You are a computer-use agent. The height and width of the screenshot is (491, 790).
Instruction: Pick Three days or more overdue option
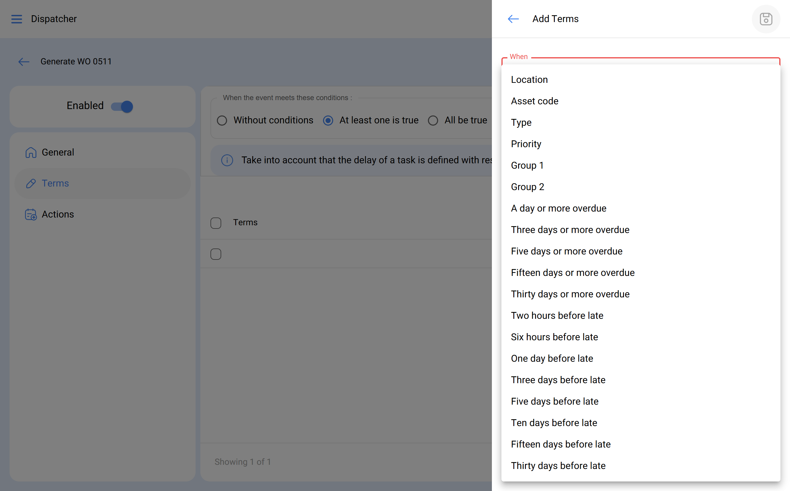tap(570, 230)
